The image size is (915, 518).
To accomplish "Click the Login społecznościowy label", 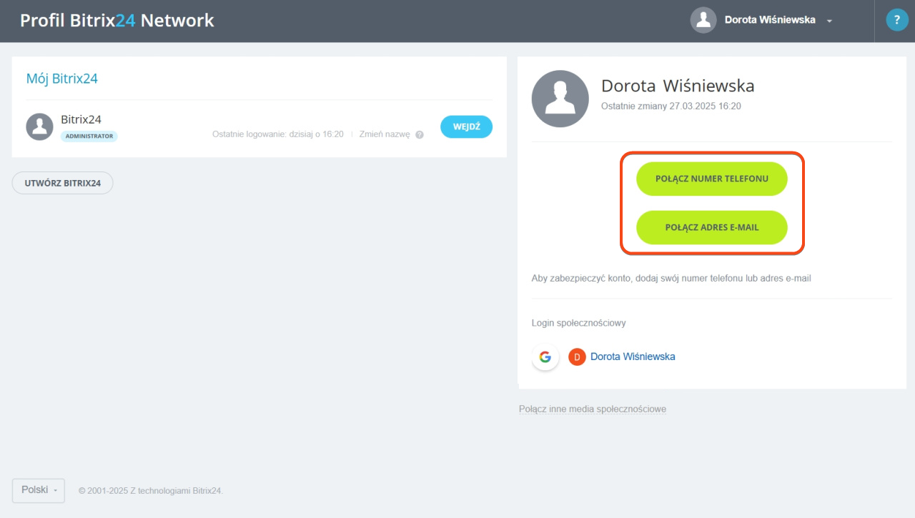I will [x=579, y=323].
